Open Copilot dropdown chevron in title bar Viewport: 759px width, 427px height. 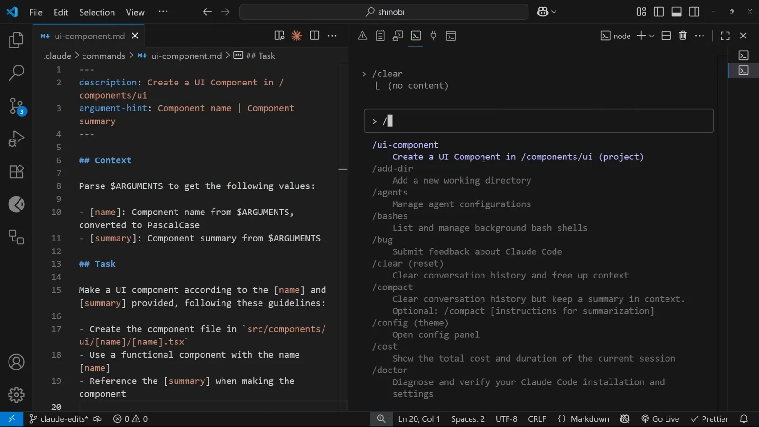[x=554, y=12]
